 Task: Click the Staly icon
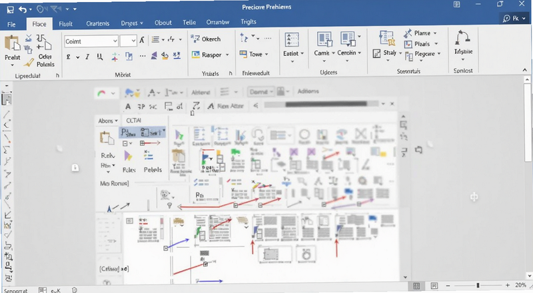(x=376, y=53)
